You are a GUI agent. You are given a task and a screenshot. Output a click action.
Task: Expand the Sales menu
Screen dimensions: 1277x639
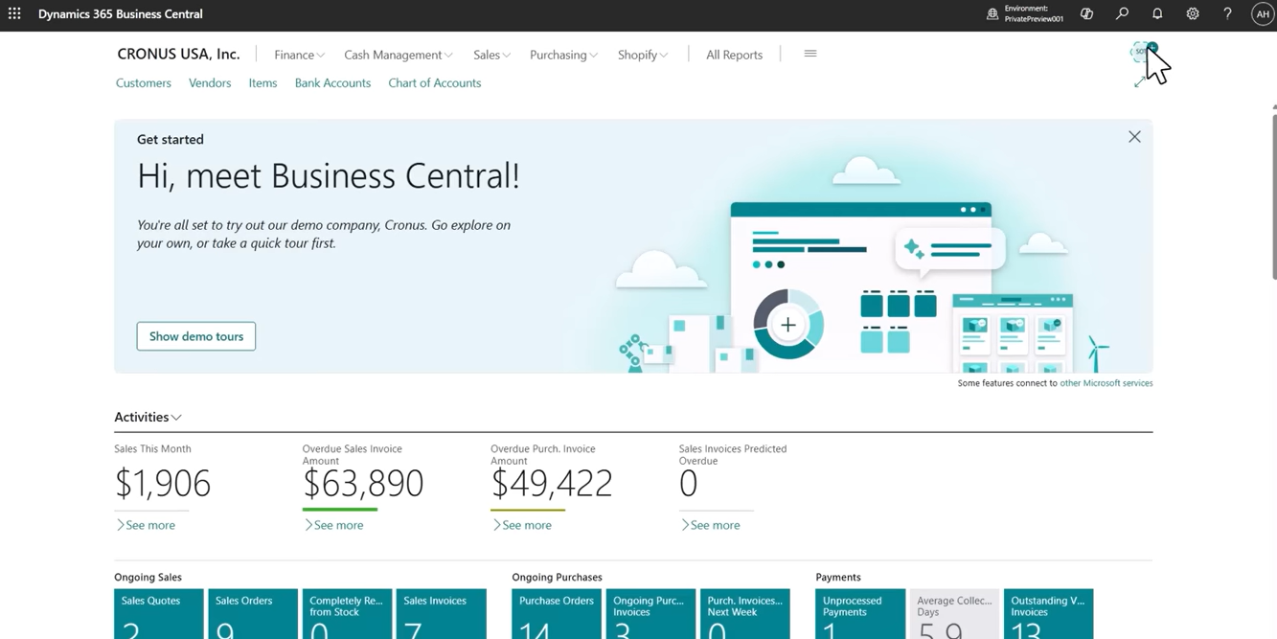[491, 55]
